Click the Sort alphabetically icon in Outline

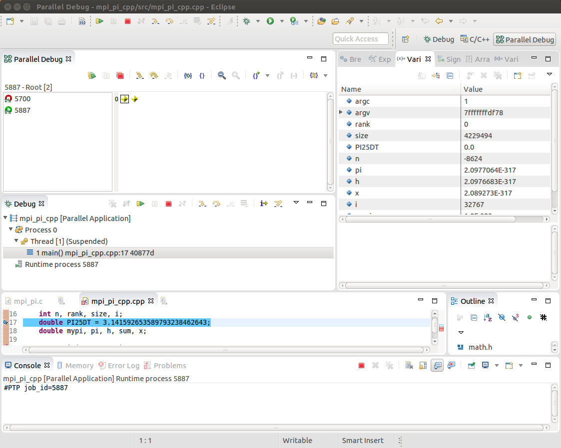(488, 317)
